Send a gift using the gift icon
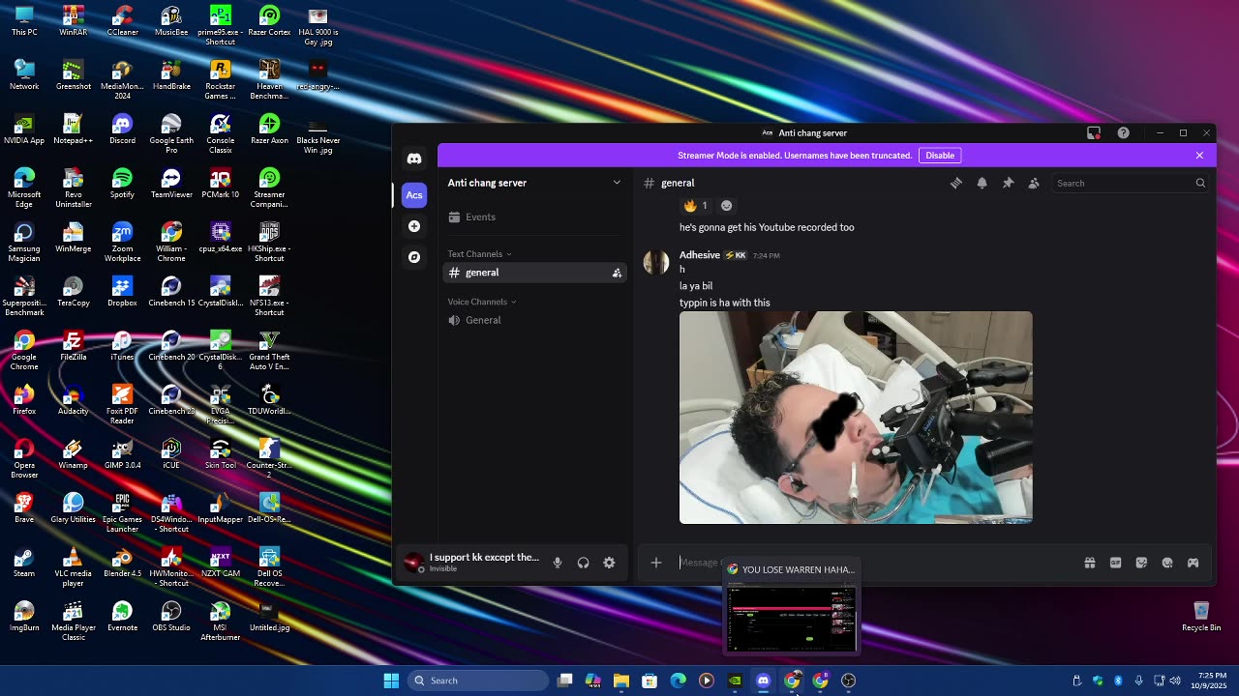The width and height of the screenshot is (1239, 696). [1090, 563]
